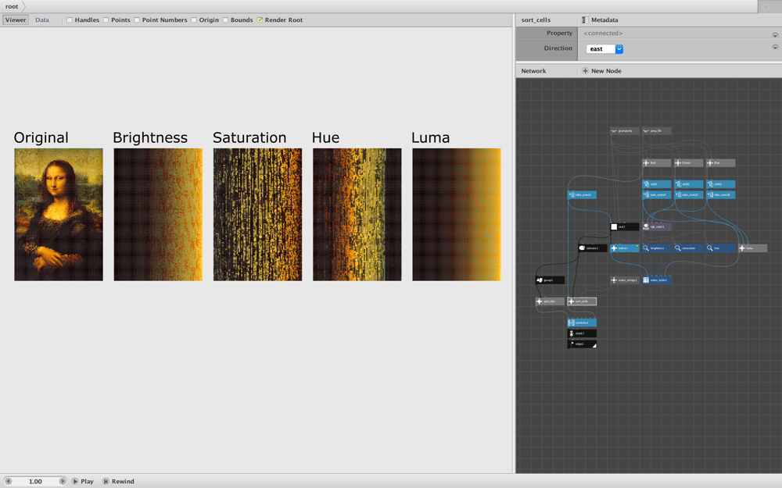
Task: Open the Metadata panel
Action: tap(600, 20)
